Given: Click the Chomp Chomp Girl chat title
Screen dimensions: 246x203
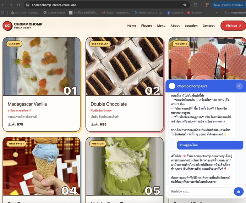Looking at the screenshot, I should (x=192, y=86).
